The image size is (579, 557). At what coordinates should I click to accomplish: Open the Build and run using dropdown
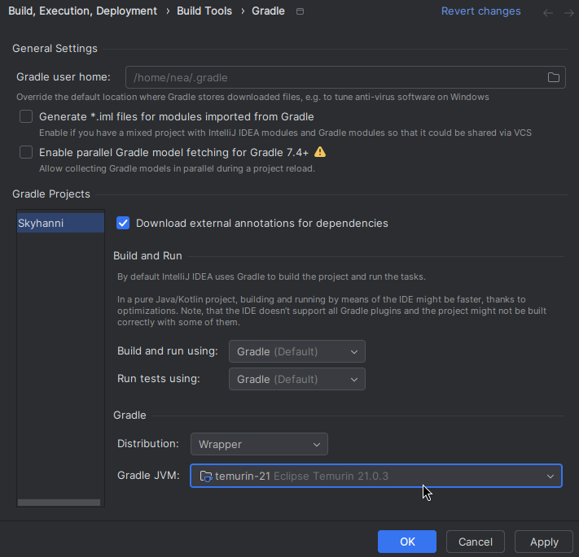297,351
